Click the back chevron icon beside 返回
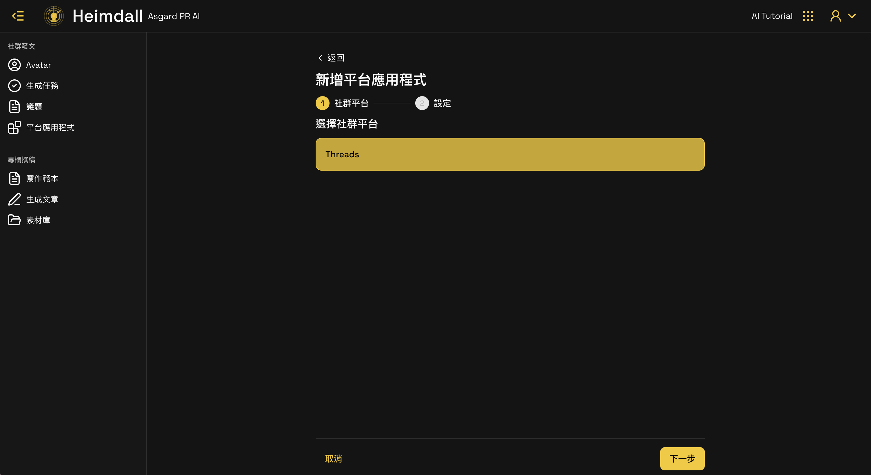 click(x=320, y=58)
